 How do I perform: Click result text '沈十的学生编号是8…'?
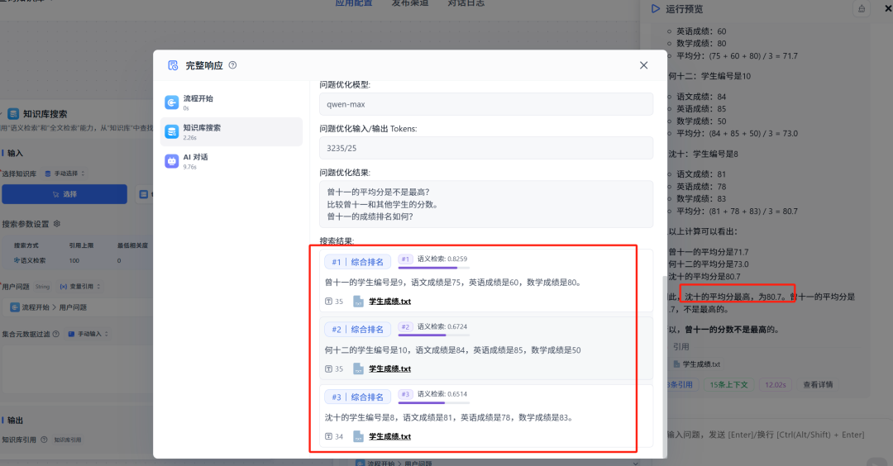click(449, 417)
